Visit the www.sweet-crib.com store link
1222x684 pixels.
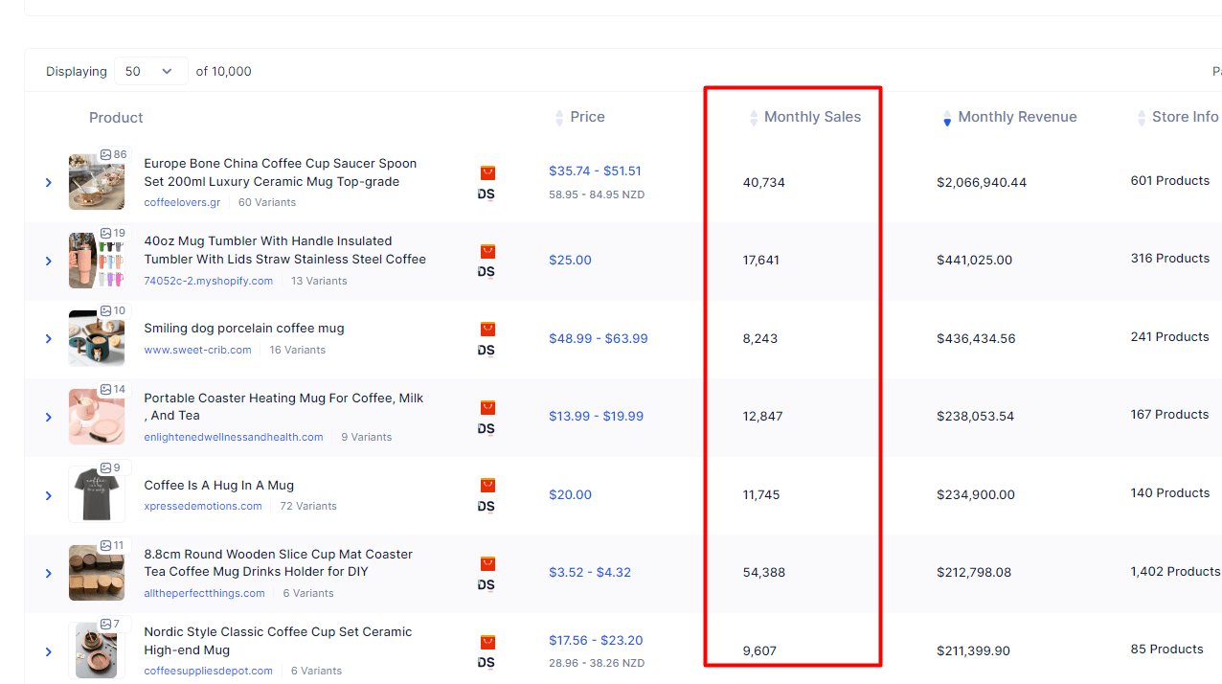(x=197, y=350)
